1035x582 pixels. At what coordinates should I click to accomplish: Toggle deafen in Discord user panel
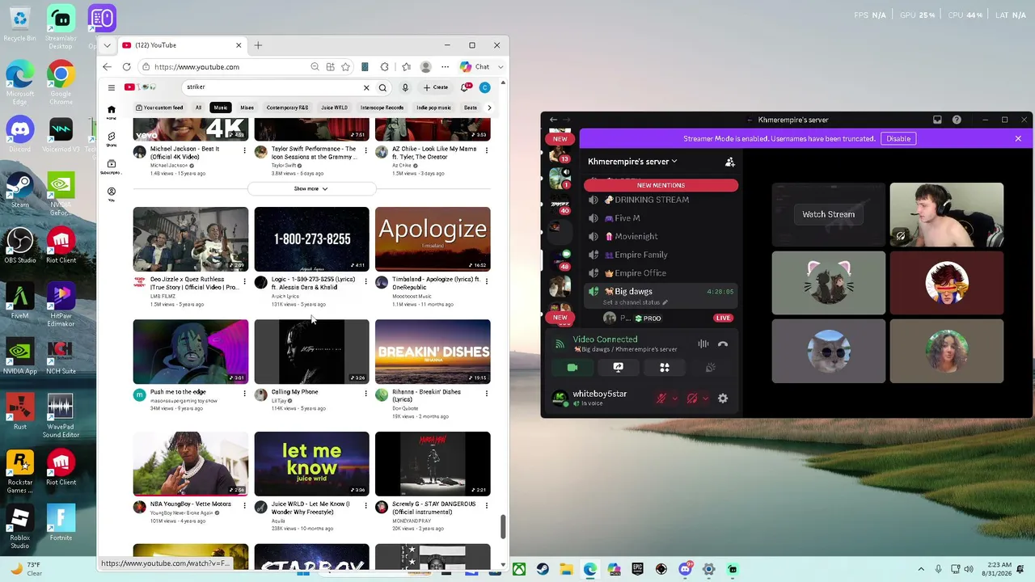pyautogui.click(x=691, y=399)
